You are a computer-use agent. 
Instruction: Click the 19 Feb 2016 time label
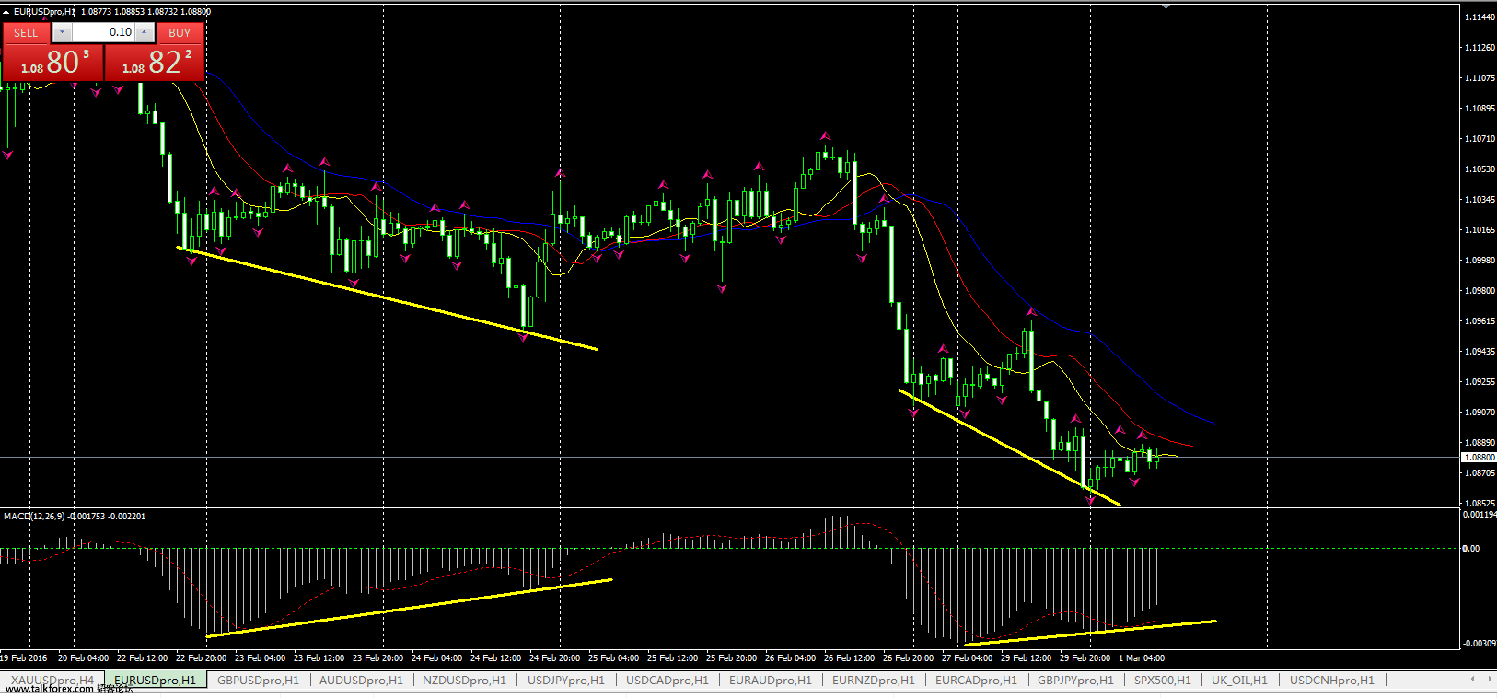(24, 658)
